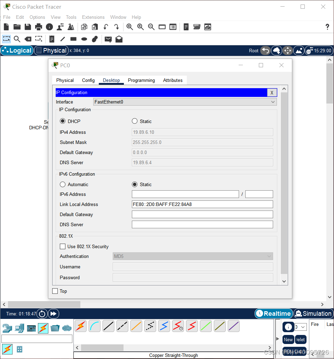Image resolution: width=334 pixels, height=359 pixels.
Task: Switch to the Attributes tab
Action: [x=173, y=81]
